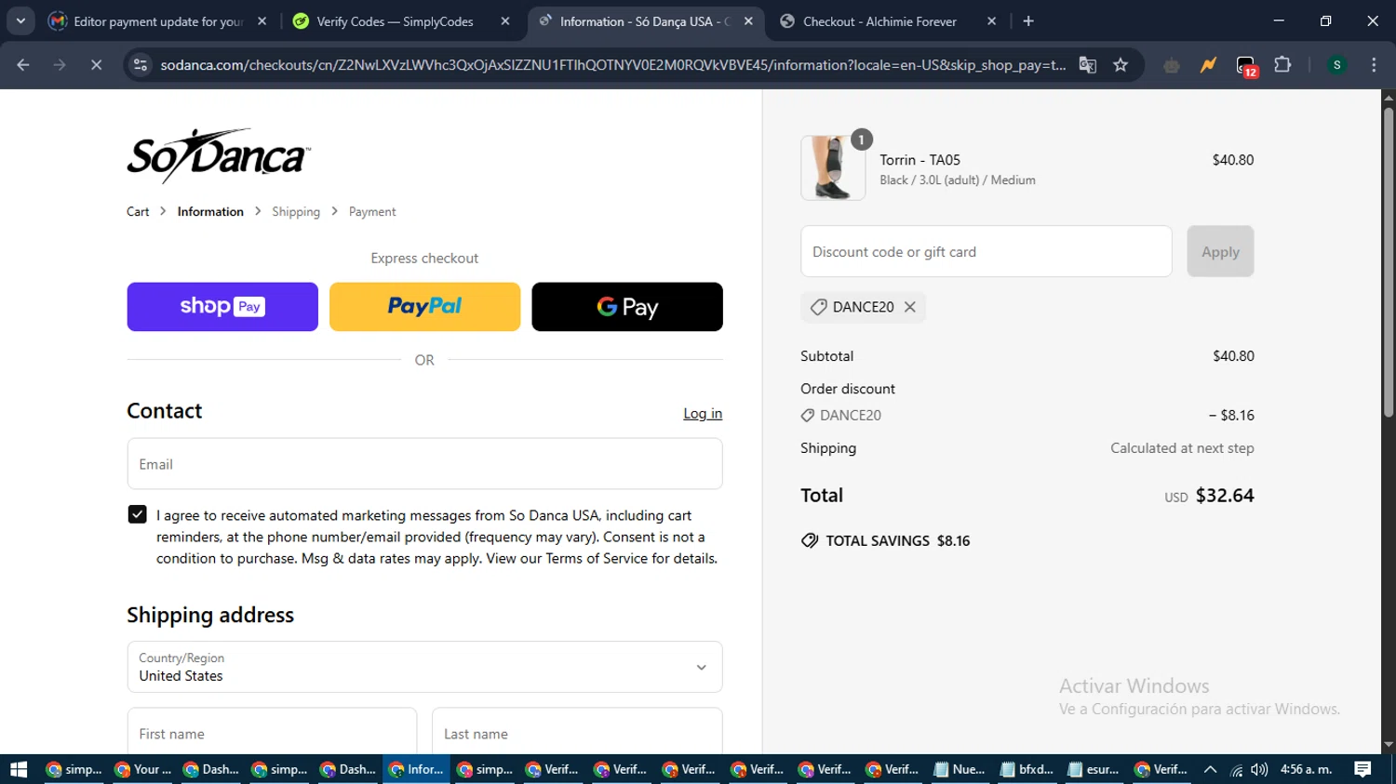Open the Your ... Chrome taskbar item
The width and height of the screenshot is (1396, 784).
point(143,769)
